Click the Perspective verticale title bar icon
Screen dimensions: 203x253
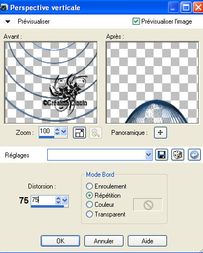tap(4, 8)
